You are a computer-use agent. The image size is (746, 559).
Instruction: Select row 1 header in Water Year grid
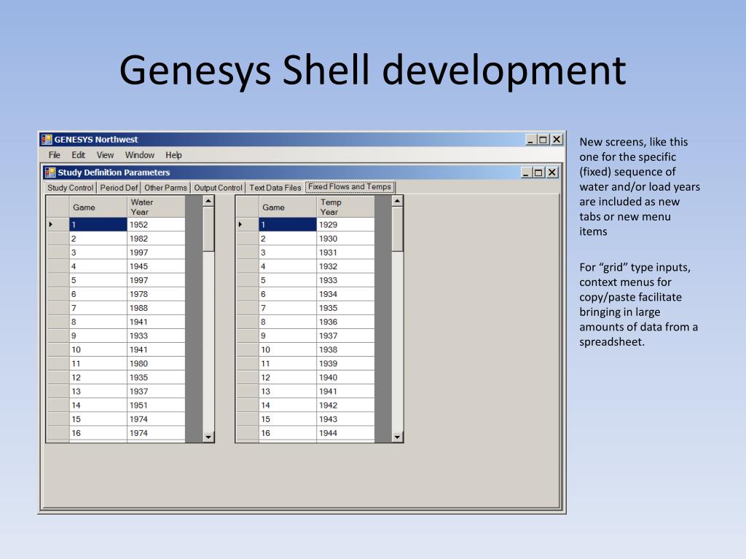58,224
